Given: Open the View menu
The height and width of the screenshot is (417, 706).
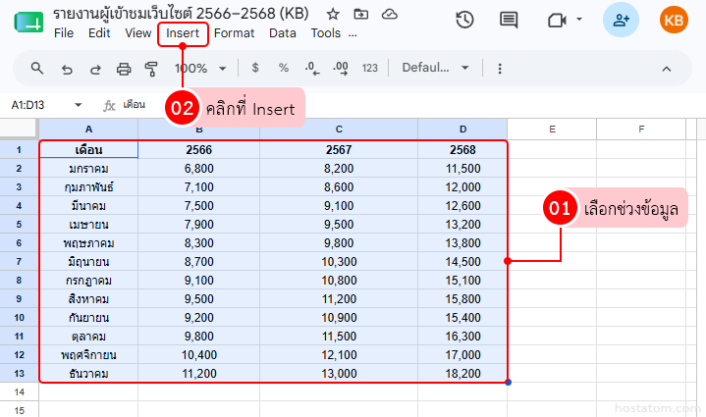Looking at the screenshot, I should (x=137, y=33).
